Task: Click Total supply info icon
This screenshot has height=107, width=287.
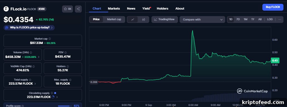Action: tap(30, 80)
